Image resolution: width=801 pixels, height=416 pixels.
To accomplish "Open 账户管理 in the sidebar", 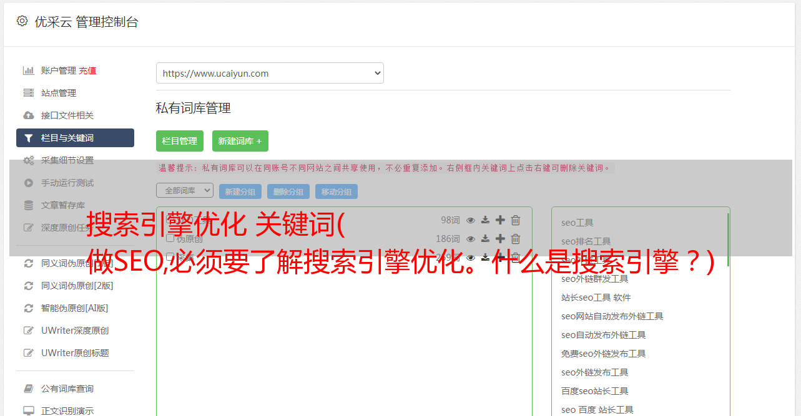I will pyautogui.click(x=59, y=70).
